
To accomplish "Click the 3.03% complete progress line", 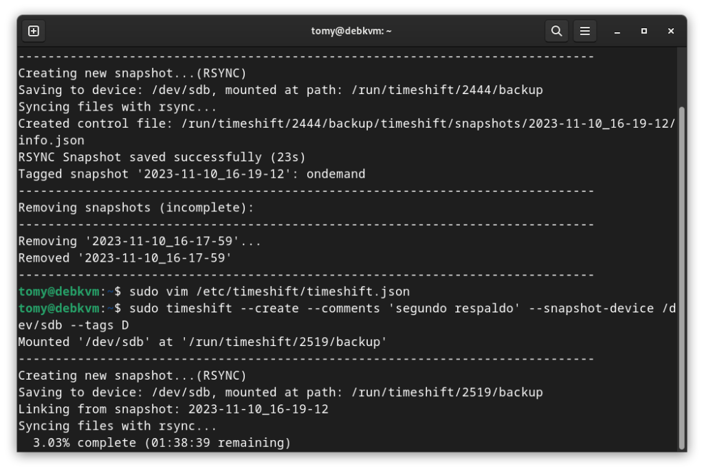I will click(155, 443).
